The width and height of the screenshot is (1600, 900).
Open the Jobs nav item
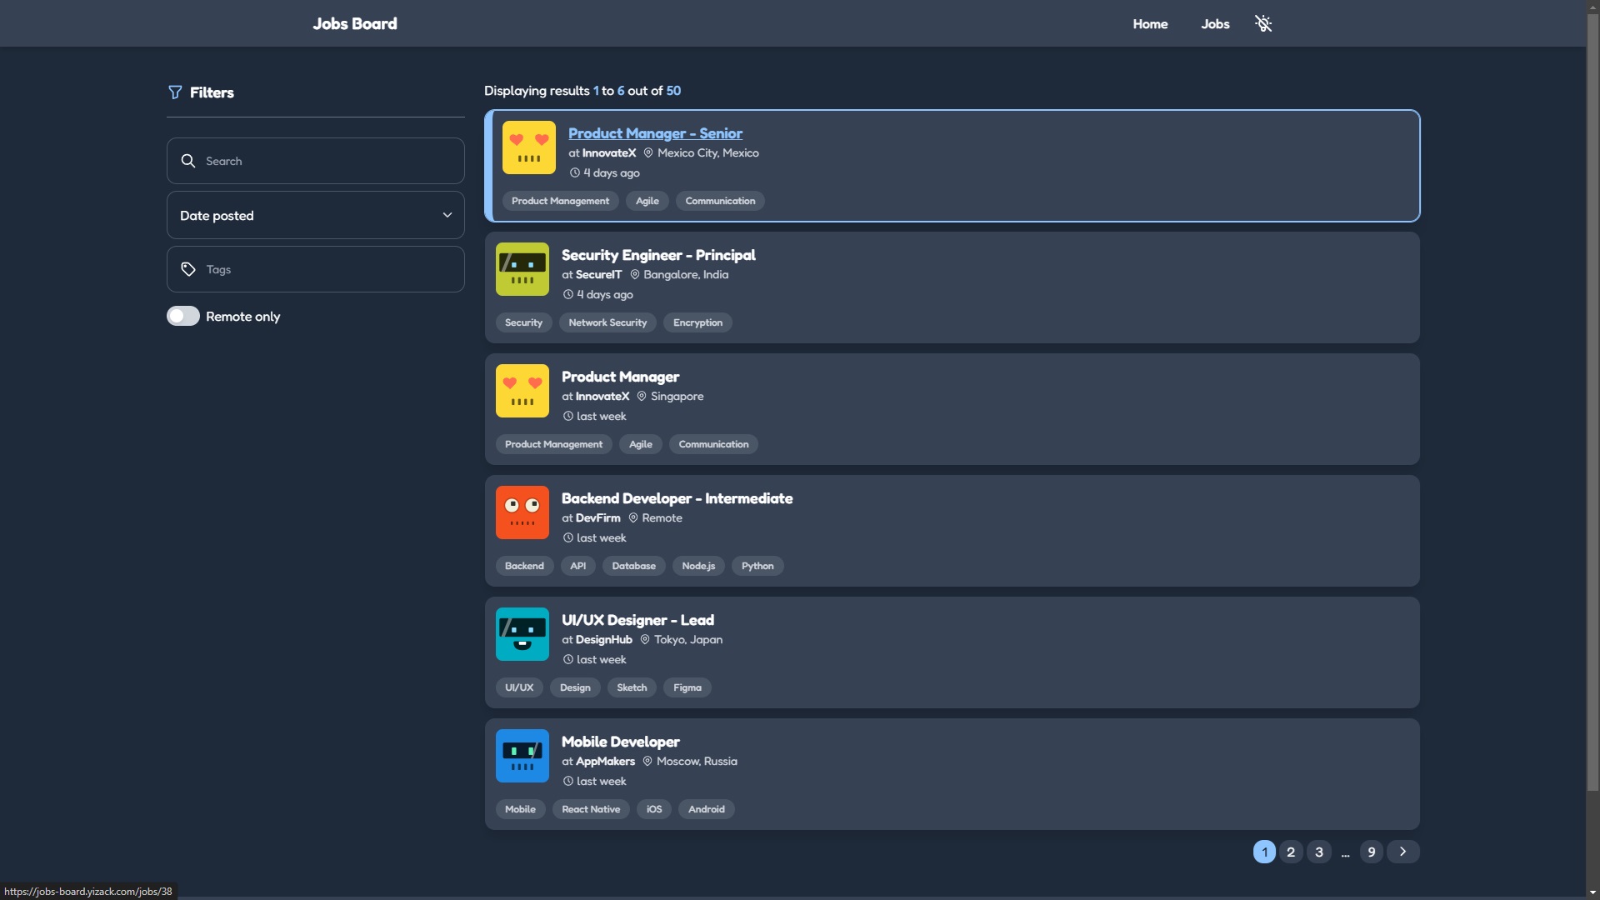(1215, 24)
